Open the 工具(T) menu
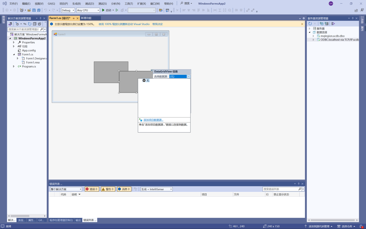The height and width of the screenshot is (229, 366). pyautogui.click(x=129, y=3)
